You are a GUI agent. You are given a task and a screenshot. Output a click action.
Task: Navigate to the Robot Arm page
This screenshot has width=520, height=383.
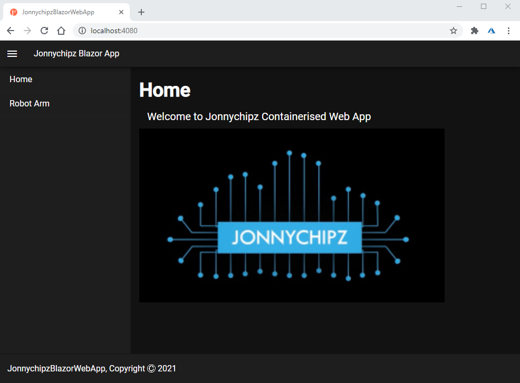(30, 103)
